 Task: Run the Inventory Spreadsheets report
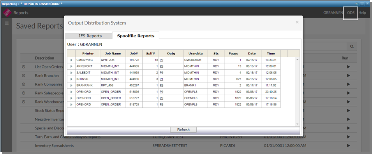(348, 145)
